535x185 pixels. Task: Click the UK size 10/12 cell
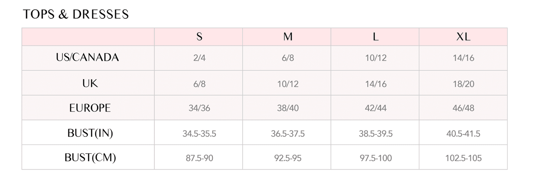coord(287,84)
